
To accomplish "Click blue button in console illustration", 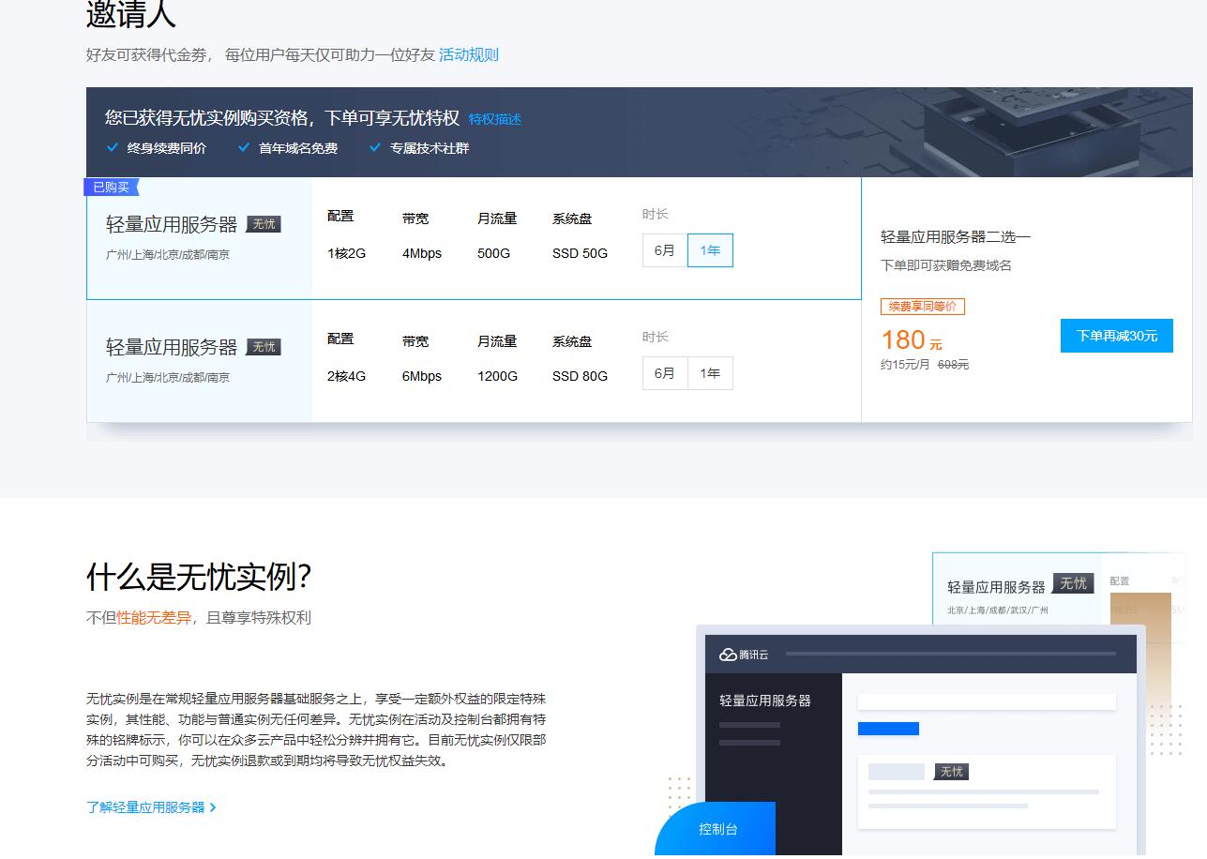I will (888, 729).
